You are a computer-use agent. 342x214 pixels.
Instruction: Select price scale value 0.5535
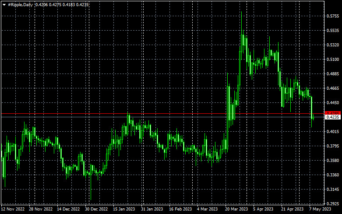tap(333, 31)
